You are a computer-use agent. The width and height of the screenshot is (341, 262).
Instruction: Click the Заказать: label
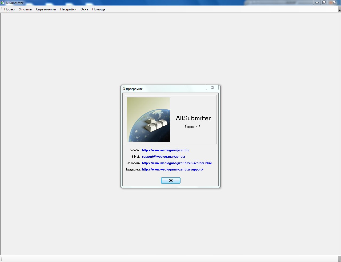[x=134, y=163]
